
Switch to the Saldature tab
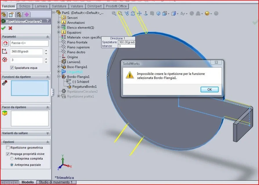point(59,6)
